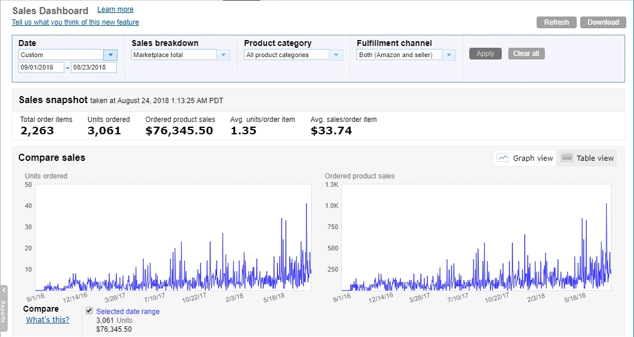The image size is (634, 337).
Task: Open the feedback link about this new feature
Action: [x=76, y=22]
